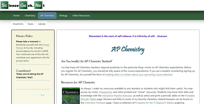Click the Chemistry textbook cover thumbnail
The width and height of the screenshot is (204, 104).
click(71, 96)
